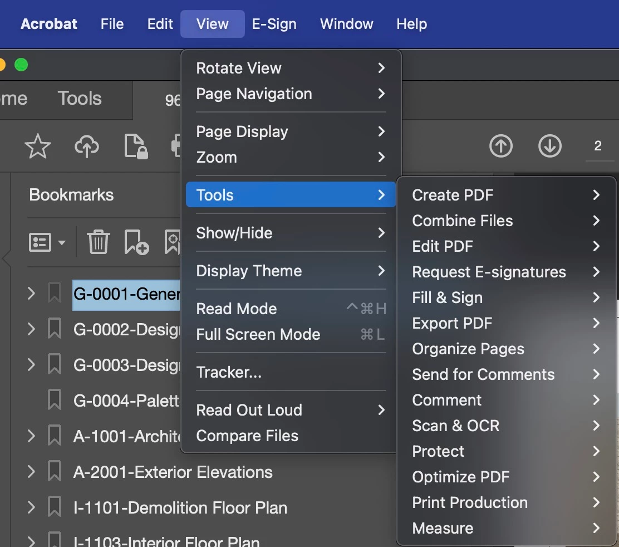Open Request E-signatures submenu

[506, 272]
